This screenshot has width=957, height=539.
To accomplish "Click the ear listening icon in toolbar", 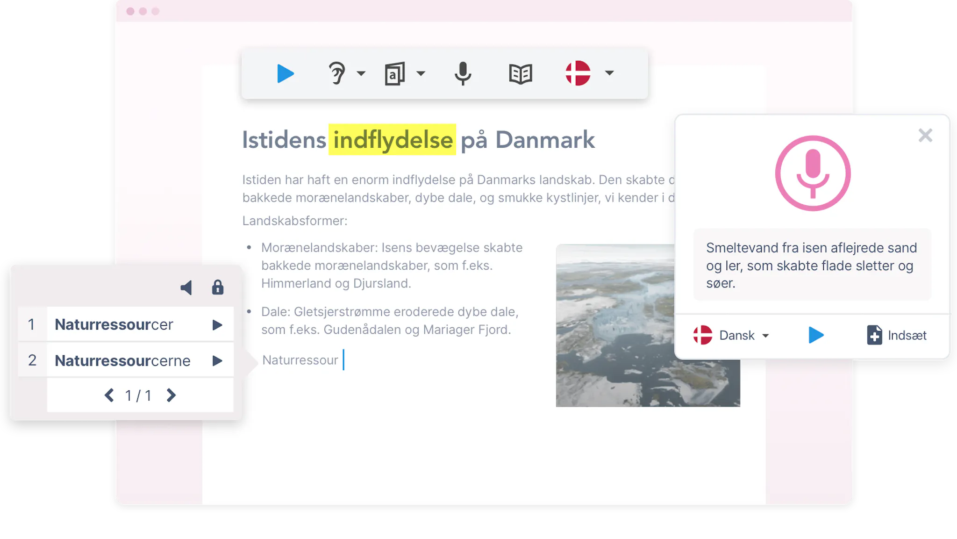I will point(336,73).
